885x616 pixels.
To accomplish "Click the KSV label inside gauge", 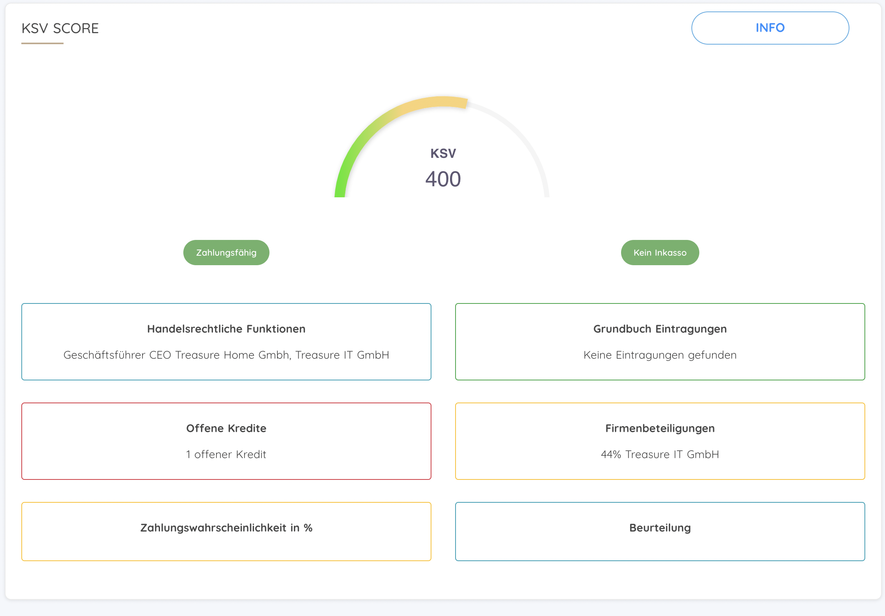I will [443, 153].
